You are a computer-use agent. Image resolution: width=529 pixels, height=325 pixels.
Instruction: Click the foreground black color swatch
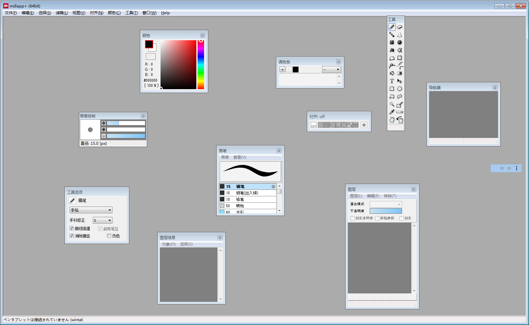click(x=149, y=44)
